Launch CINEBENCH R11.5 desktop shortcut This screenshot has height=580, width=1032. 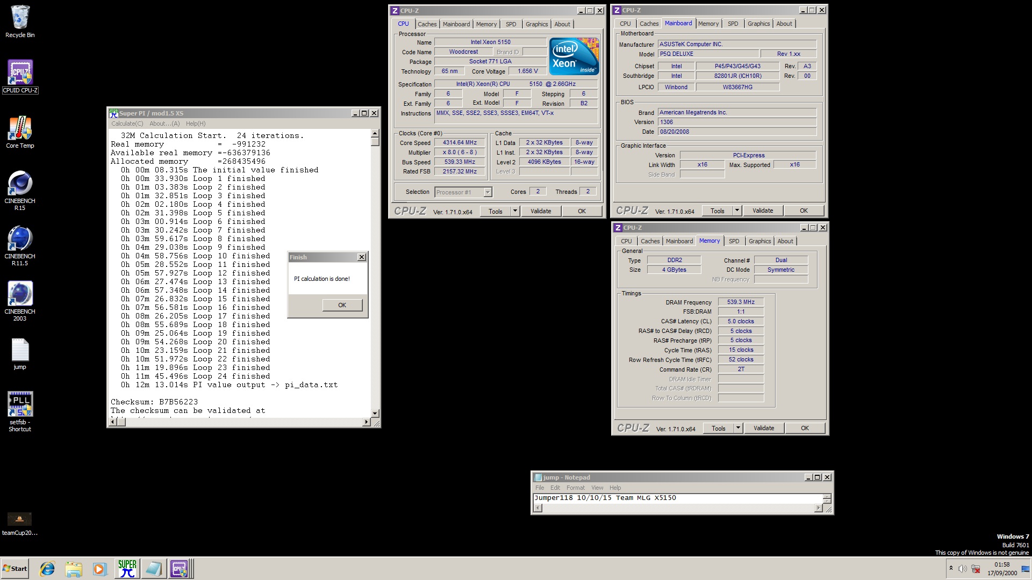pos(20,246)
